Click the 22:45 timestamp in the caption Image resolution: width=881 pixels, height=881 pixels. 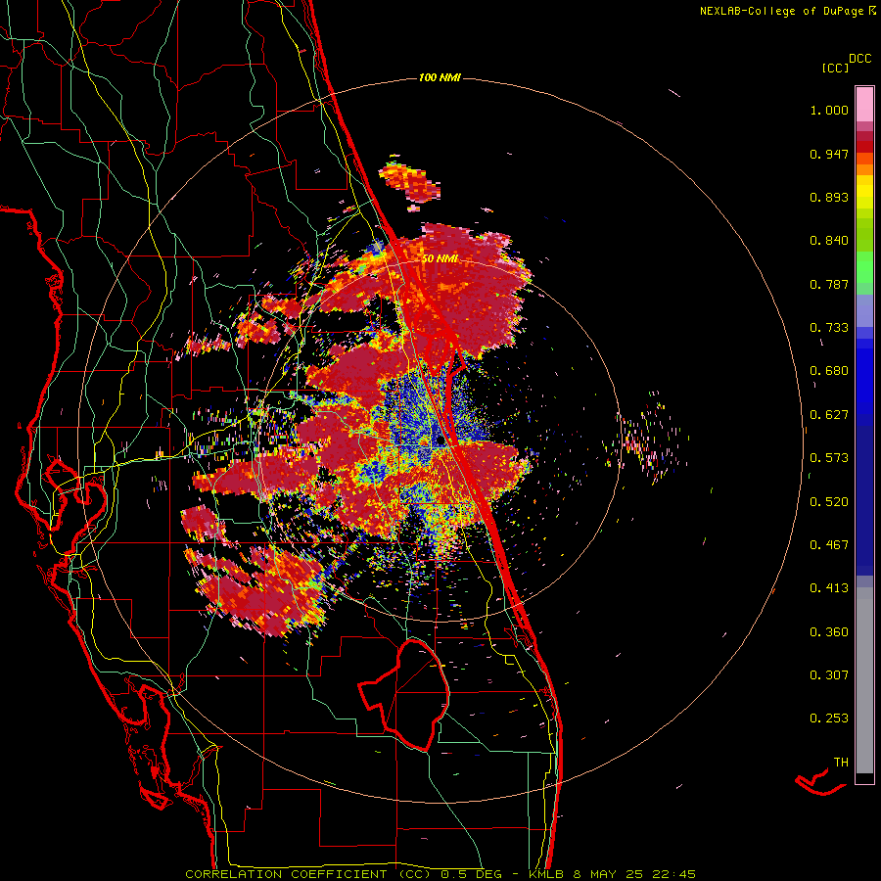673,874
